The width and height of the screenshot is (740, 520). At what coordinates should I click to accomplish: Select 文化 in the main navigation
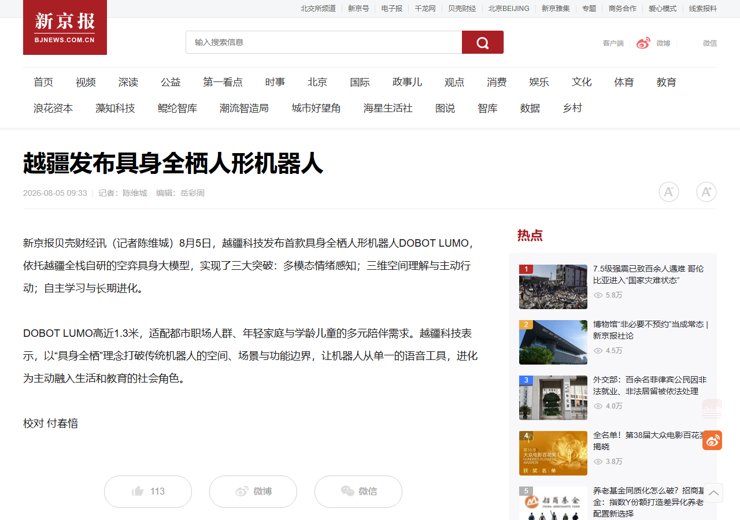(x=582, y=82)
